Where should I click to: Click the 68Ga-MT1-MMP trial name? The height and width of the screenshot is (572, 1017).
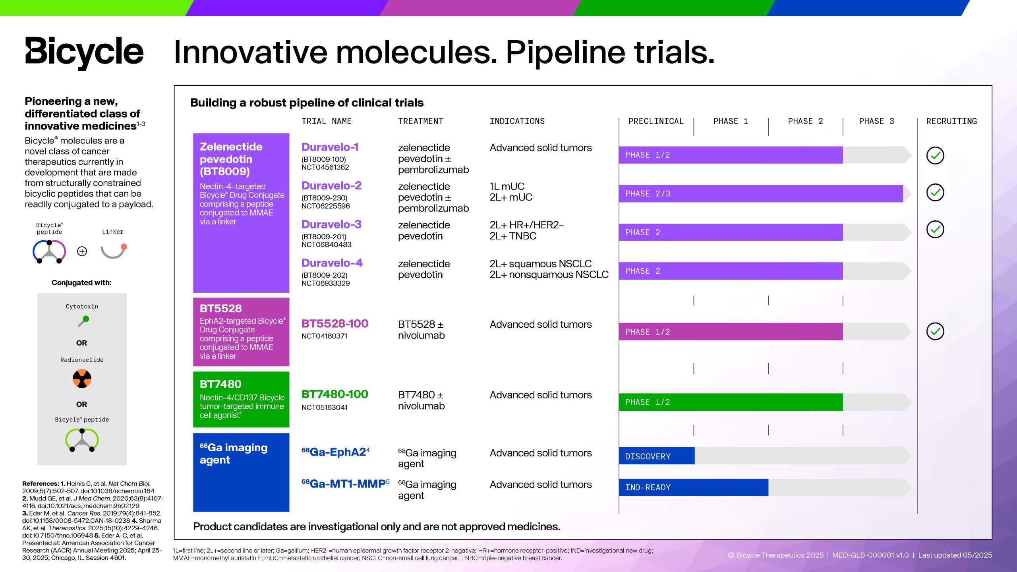click(345, 483)
